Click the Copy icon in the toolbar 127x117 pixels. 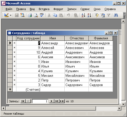click(55, 15)
